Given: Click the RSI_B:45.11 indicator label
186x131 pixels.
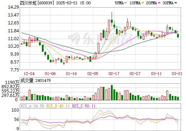Looking at the screenshot, I should pyautogui.click(x=58, y=106).
